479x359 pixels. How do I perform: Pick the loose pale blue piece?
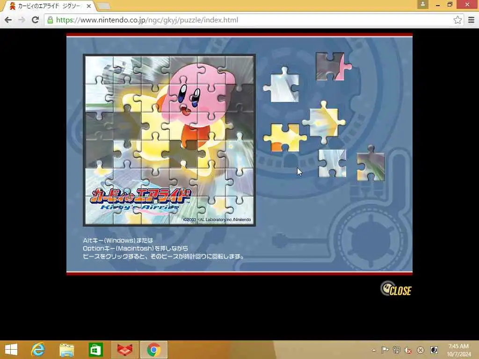[x=332, y=163]
